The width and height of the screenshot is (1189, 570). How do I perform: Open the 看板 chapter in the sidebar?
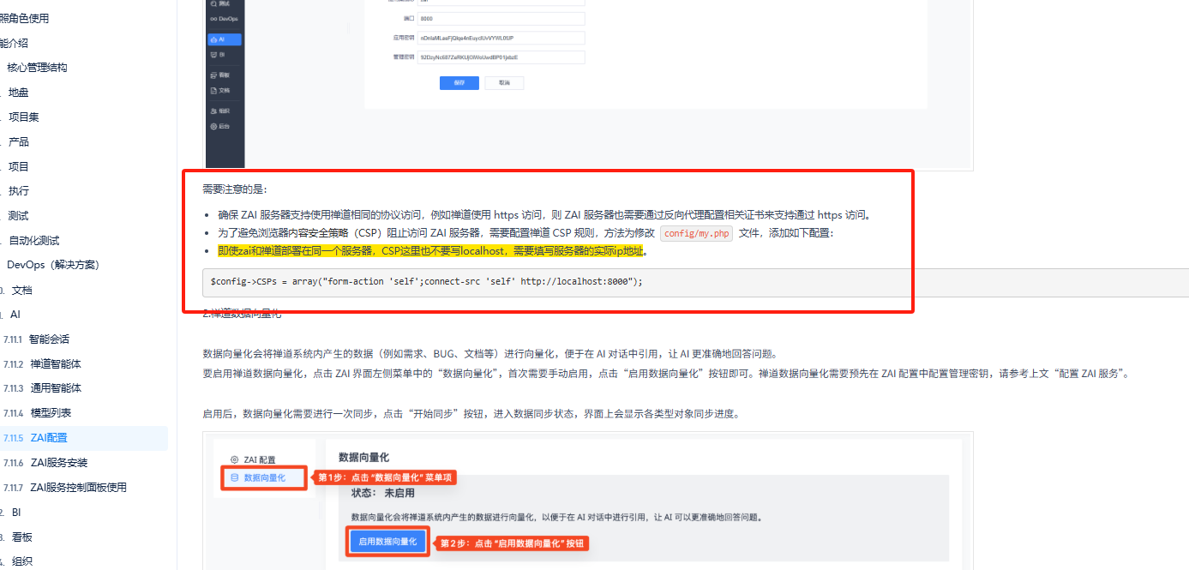click(21, 537)
